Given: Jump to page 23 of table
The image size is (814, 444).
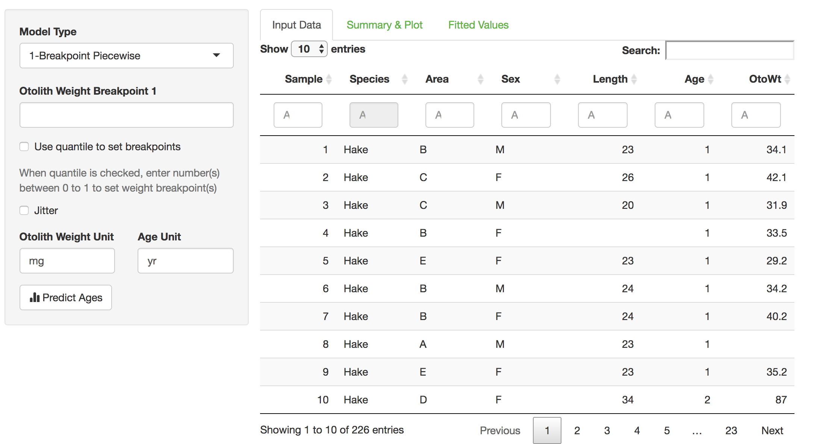Looking at the screenshot, I should click(x=731, y=430).
